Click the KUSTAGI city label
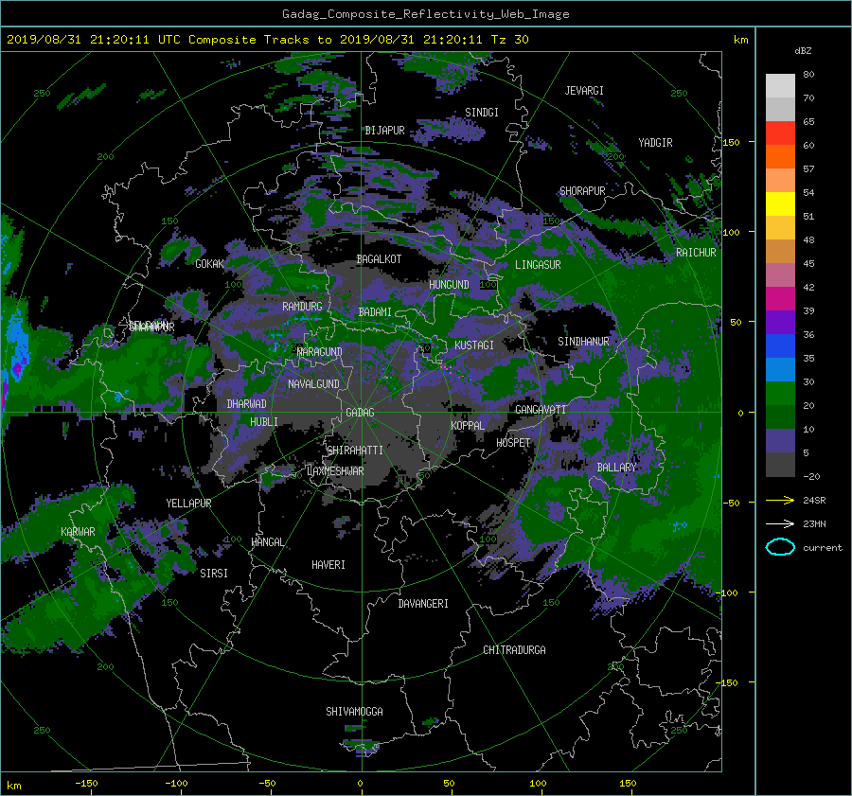This screenshot has width=852, height=796. (x=474, y=345)
